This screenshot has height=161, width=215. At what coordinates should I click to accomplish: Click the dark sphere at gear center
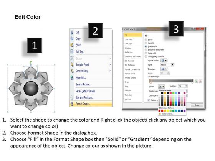coord(31,89)
